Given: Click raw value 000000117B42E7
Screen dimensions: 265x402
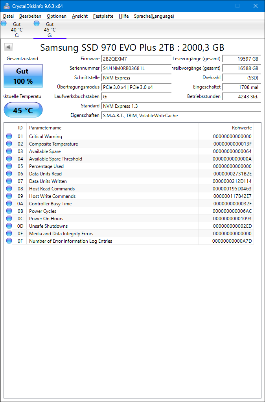Looking at the screenshot, I should [232, 196].
